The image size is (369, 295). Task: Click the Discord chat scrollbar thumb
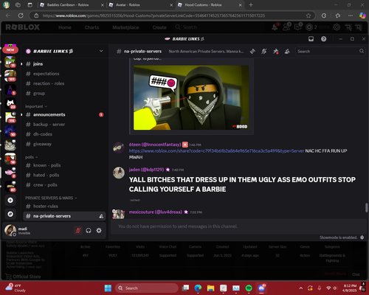(x=367, y=207)
